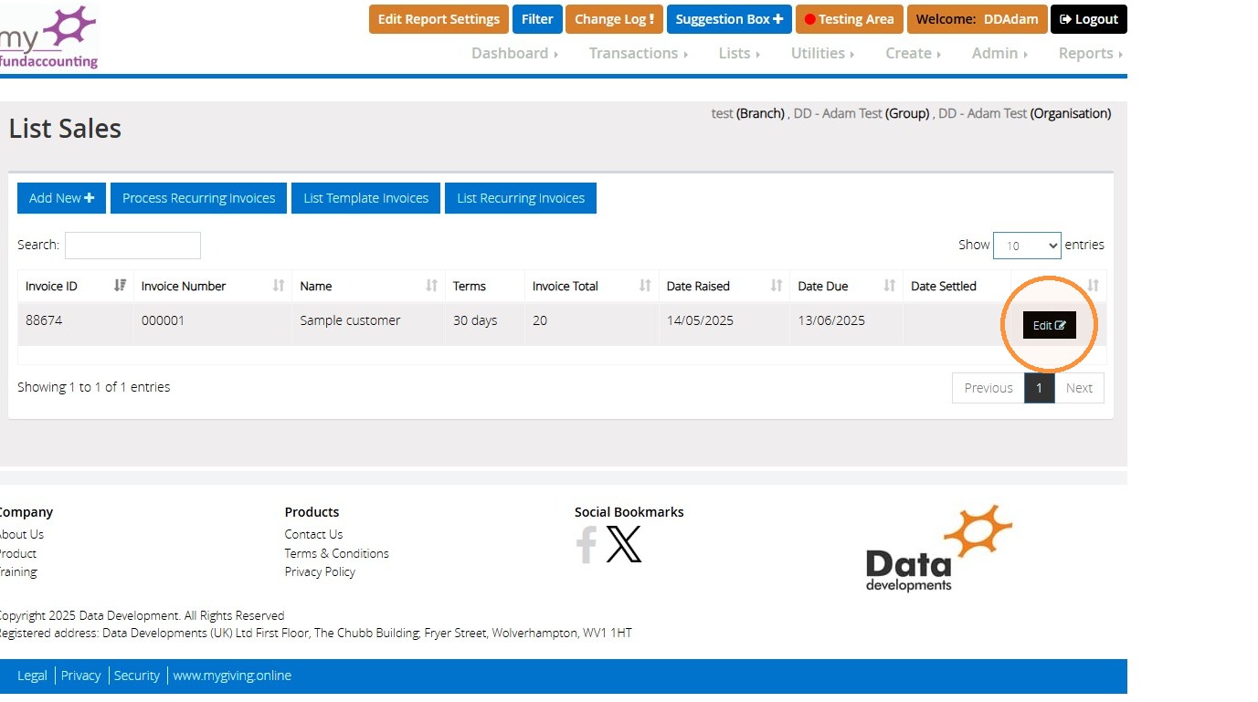Viewport: 1258px width, 702px height.
Task: Visit www.mygiving.online link
Action: pos(232,676)
